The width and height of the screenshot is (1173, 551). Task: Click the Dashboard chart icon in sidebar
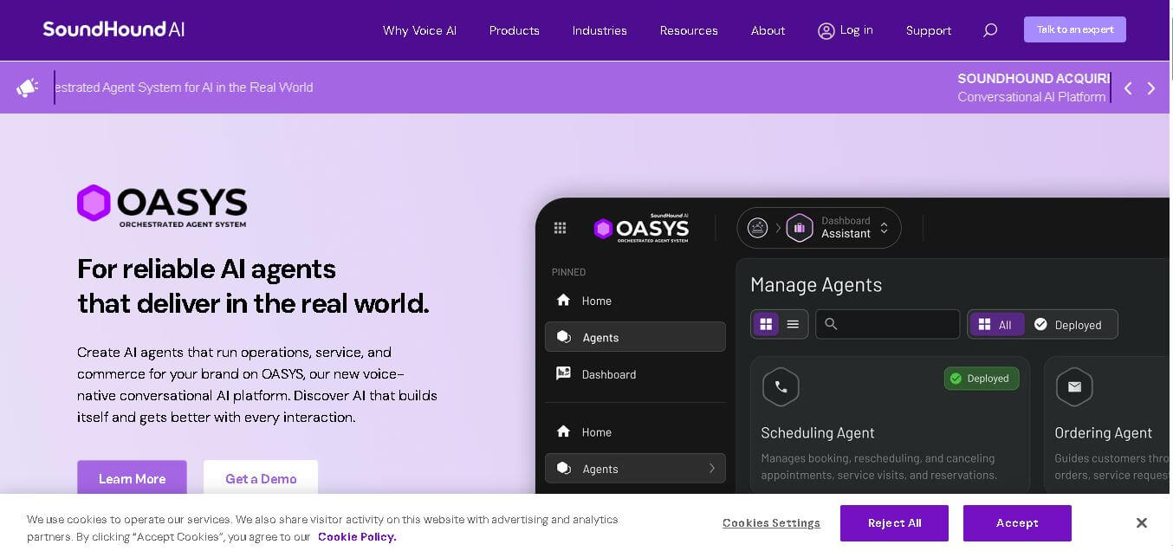[x=564, y=373]
